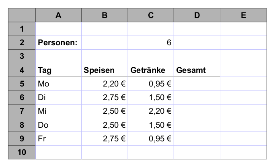The width and height of the screenshot is (273, 167).
Task: Select entire row 2 header
Action: (x=22, y=42)
